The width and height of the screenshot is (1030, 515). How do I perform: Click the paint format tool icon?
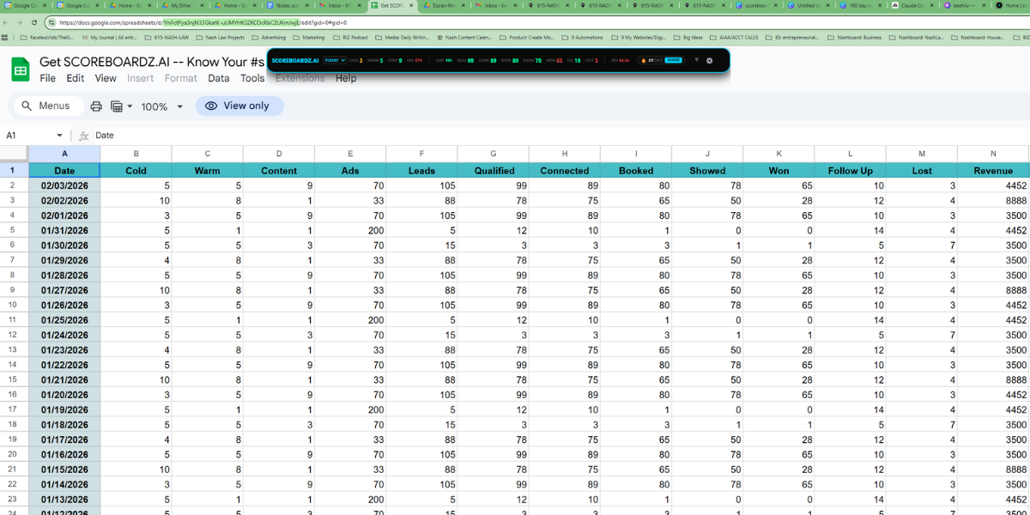pos(116,106)
